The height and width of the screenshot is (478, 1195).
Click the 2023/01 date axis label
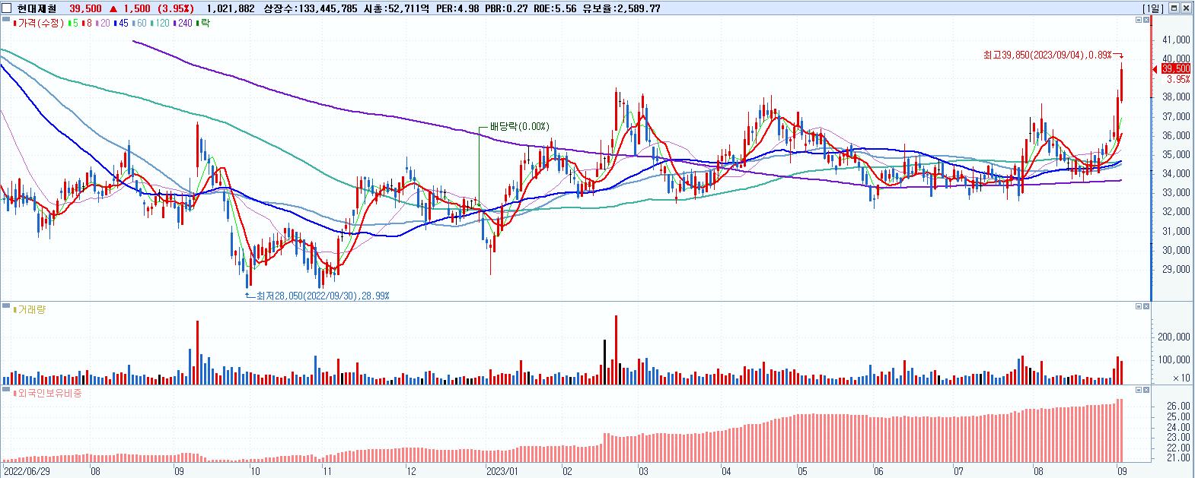502,471
